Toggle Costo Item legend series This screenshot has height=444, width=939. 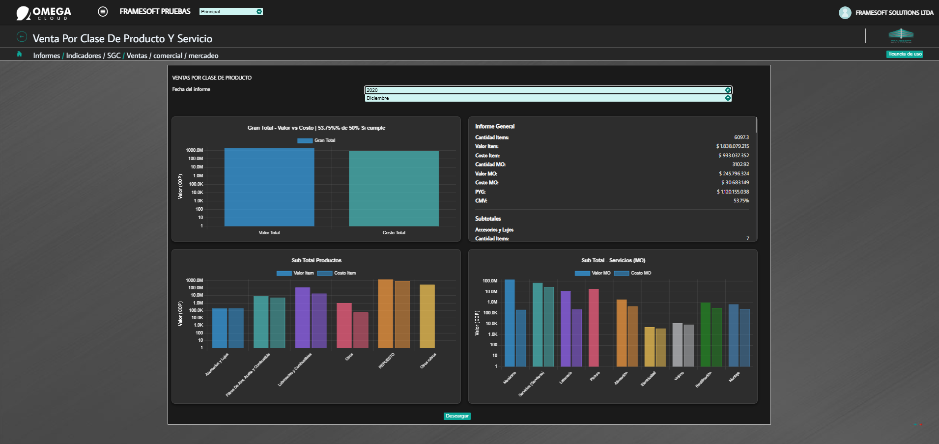pyautogui.click(x=337, y=273)
